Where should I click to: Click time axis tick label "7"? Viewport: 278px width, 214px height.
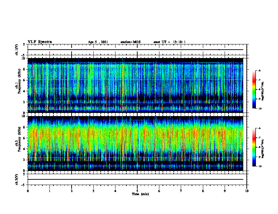click(181, 191)
